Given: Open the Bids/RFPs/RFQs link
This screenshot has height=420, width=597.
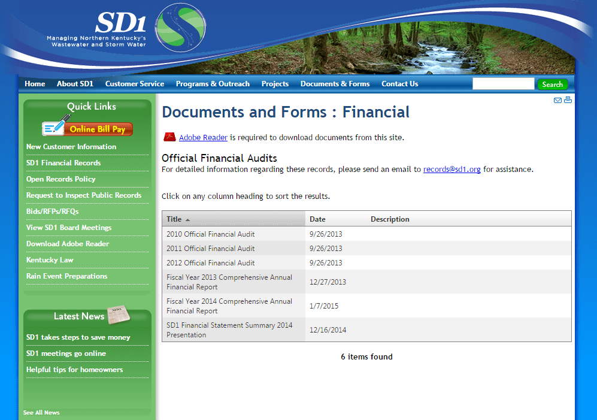Looking at the screenshot, I should tap(53, 211).
